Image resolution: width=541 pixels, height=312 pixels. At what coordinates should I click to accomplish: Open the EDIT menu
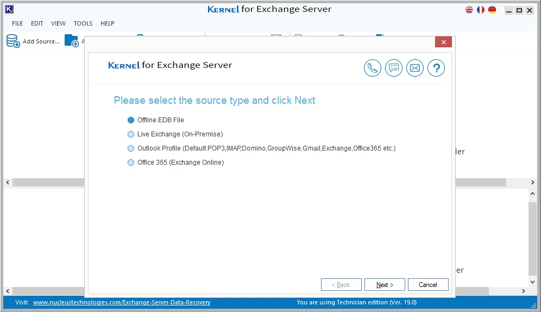37,23
